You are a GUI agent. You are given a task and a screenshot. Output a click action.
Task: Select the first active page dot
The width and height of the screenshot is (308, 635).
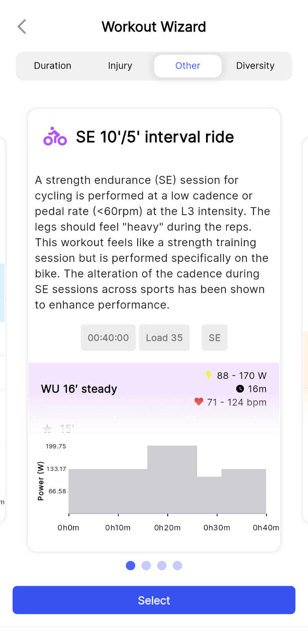click(131, 565)
